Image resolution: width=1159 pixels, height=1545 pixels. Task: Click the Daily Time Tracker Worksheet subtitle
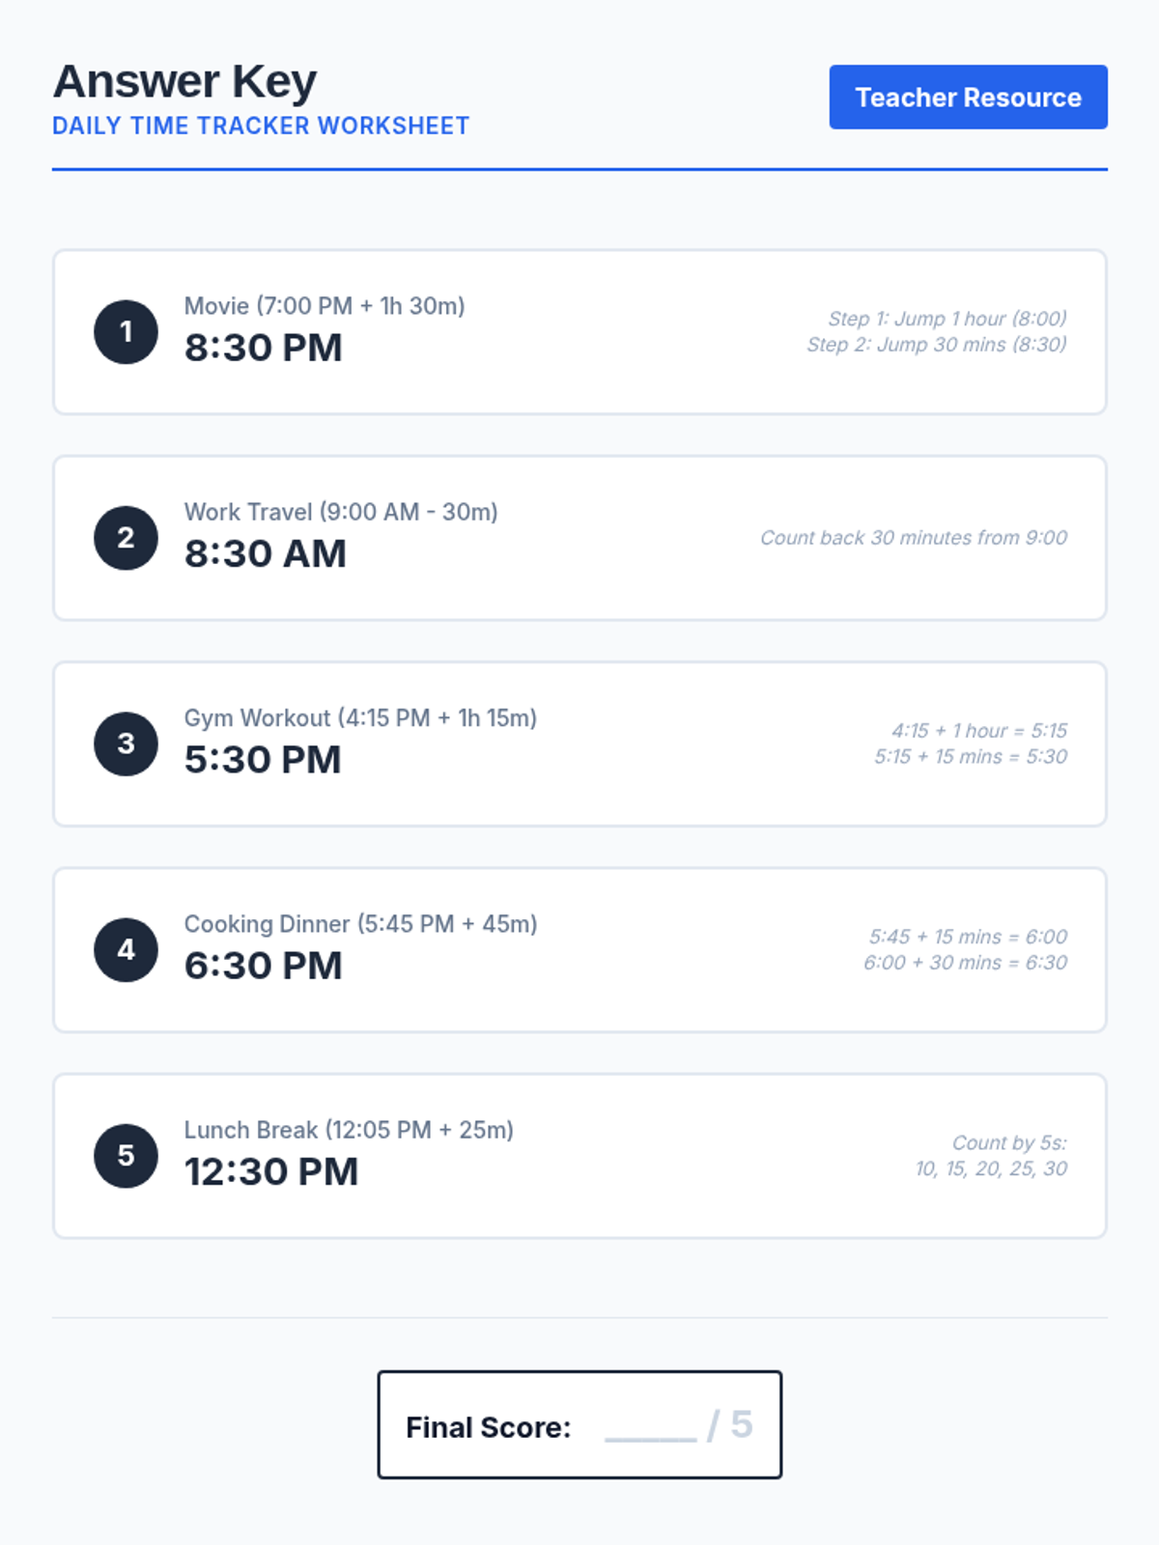pyautogui.click(x=261, y=126)
